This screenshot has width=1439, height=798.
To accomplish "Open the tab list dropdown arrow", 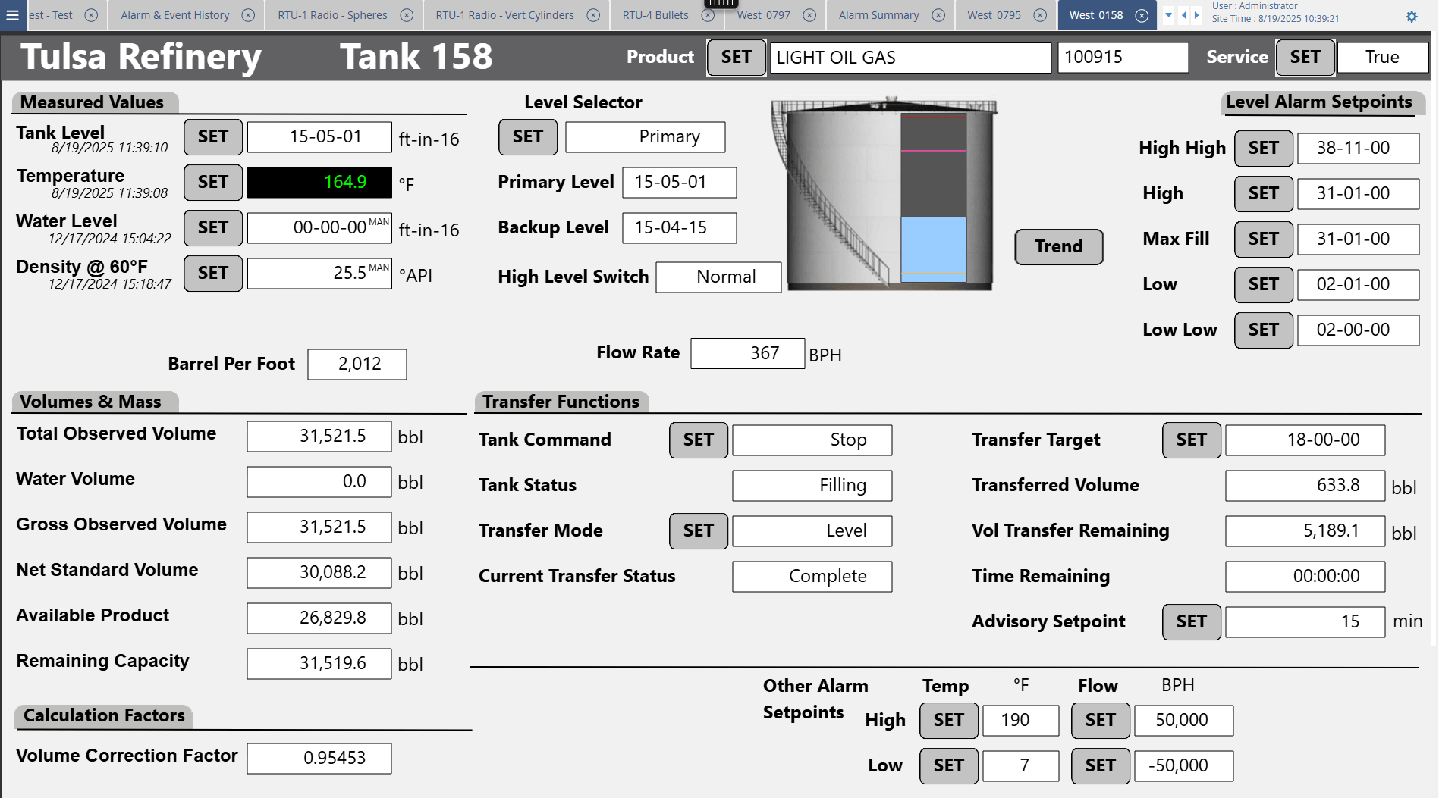I will 1169,15.
